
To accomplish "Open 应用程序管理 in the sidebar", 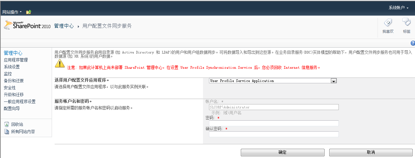I will (x=16, y=60).
